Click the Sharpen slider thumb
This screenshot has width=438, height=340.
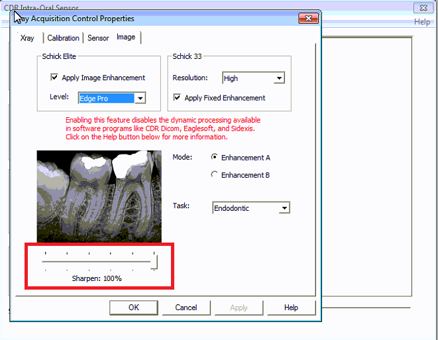(x=154, y=262)
